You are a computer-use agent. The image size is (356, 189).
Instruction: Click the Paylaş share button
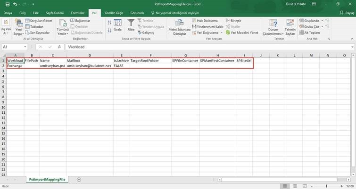347,13
